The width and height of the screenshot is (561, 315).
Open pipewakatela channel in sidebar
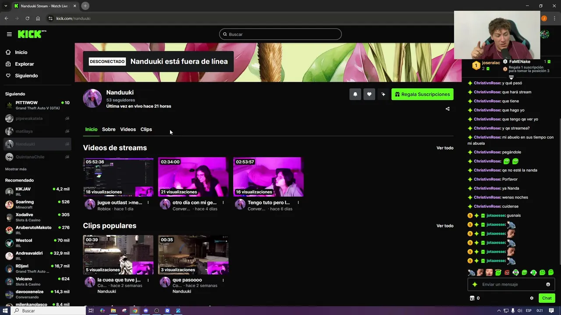tap(37, 119)
